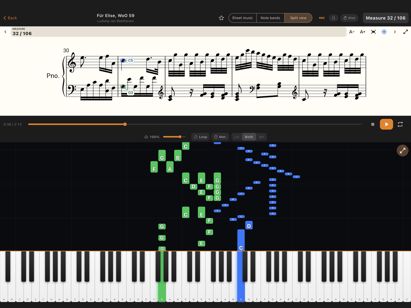This screenshot has width=411, height=308.
Task: Enable Wait mode
Action: tap(349, 18)
